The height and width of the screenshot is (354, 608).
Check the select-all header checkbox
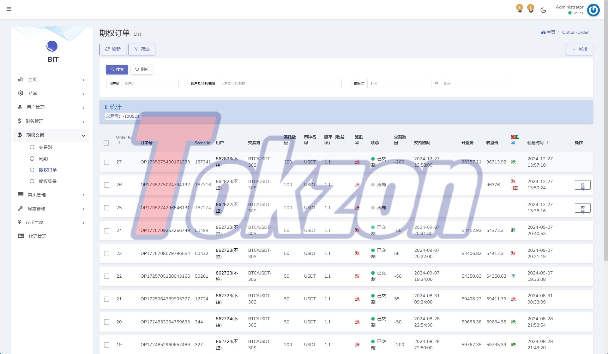click(106, 143)
